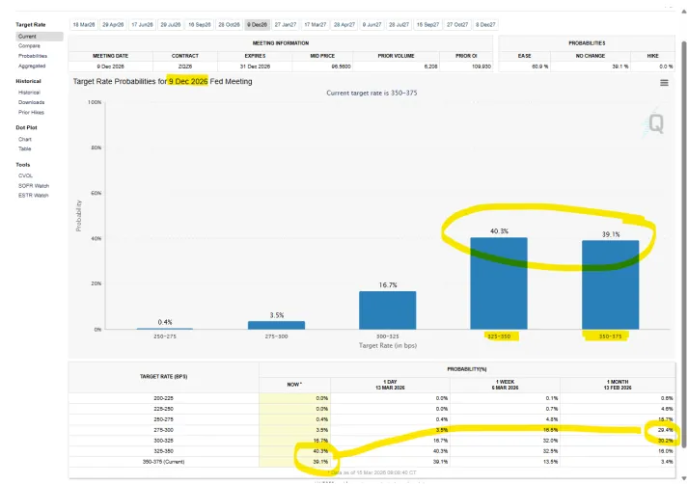Click the HIKE probability header

(652, 56)
